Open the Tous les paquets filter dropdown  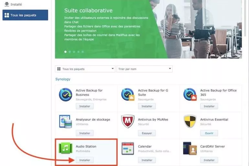pyautogui.click(x=85, y=69)
